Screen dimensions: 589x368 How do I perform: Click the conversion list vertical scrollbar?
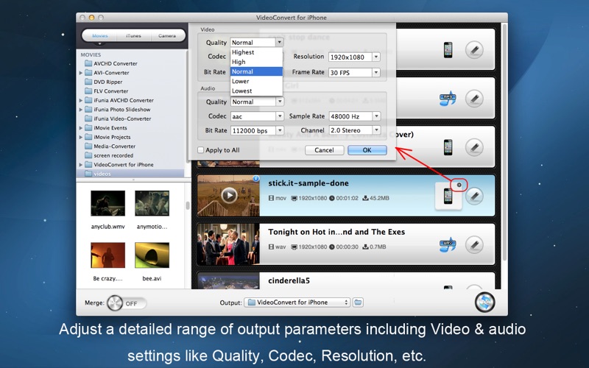(504, 143)
